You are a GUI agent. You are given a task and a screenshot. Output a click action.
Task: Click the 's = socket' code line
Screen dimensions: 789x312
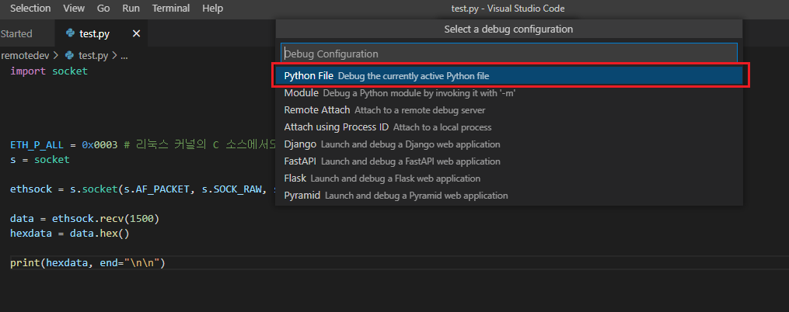[x=40, y=160]
